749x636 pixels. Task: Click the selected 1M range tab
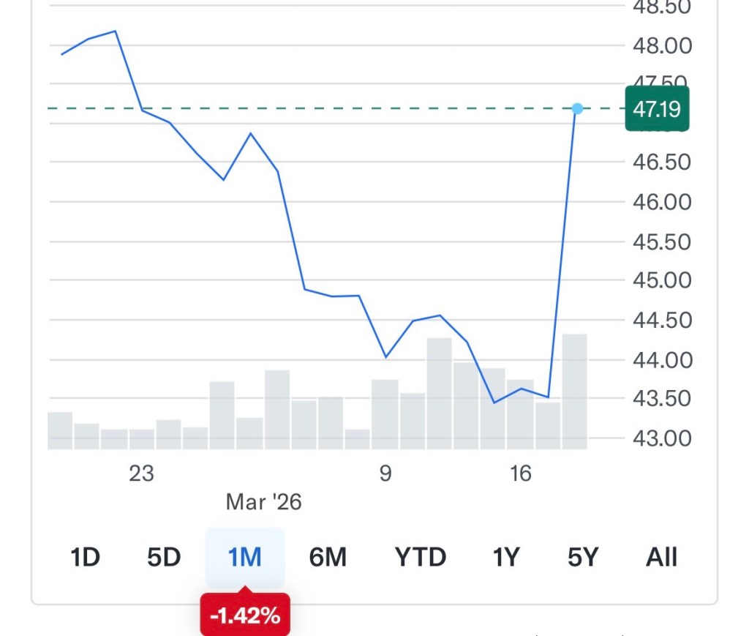point(244,558)
